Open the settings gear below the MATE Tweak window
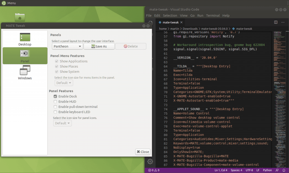289x173 pixels. point(150,161)
